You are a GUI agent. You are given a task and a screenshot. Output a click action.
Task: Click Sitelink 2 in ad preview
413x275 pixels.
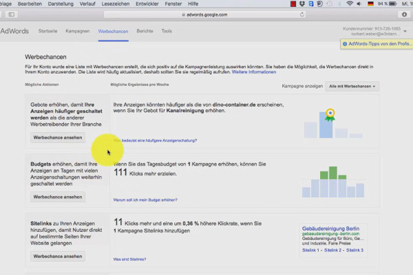point(332,250)
